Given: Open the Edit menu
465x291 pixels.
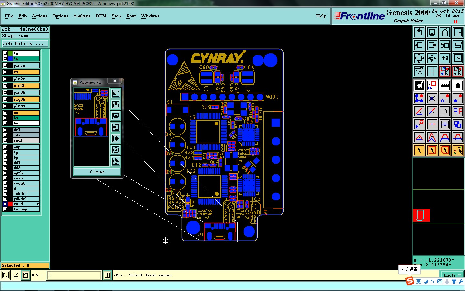Looking at the screenshot, I should tap(23, 16).
